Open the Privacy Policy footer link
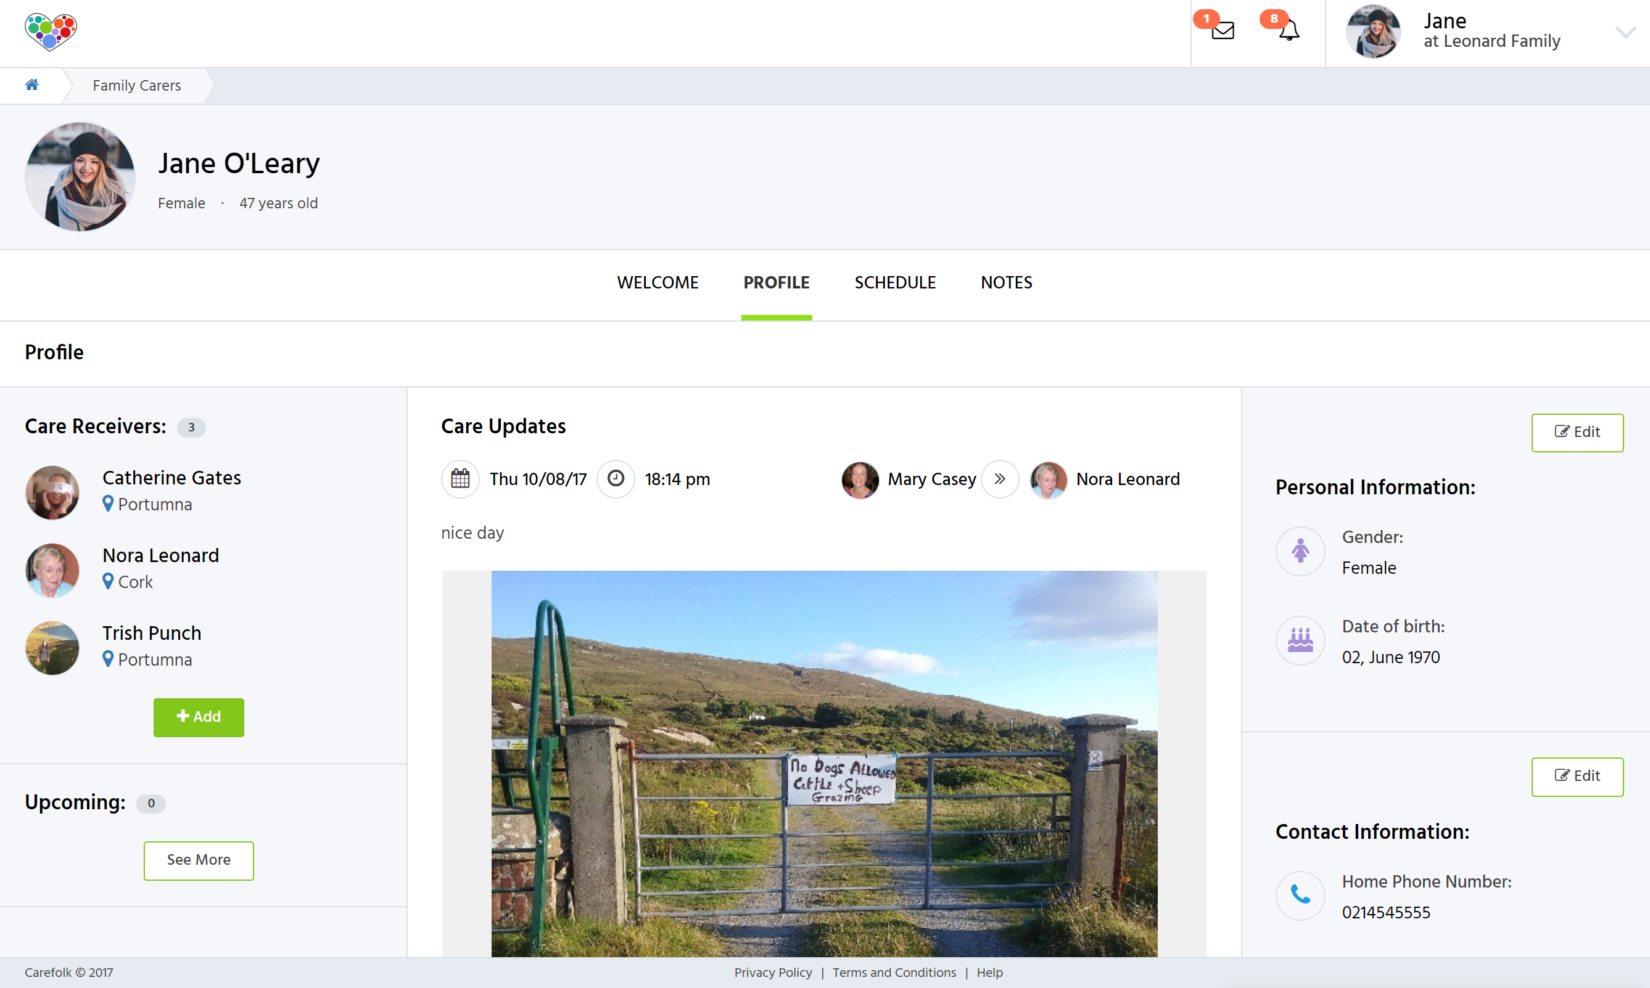The image size is (1650, 988). click(773, 972)
